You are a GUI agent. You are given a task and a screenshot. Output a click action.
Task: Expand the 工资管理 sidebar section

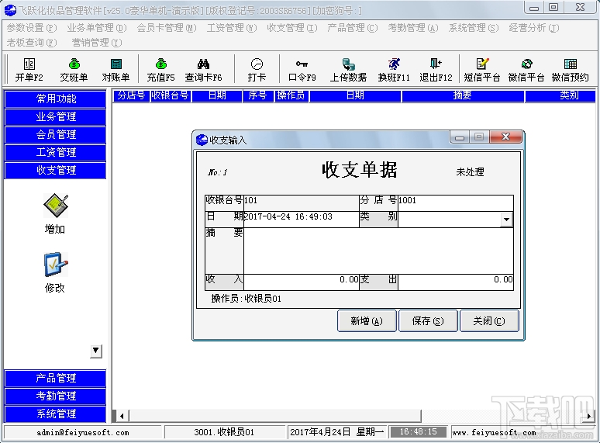(56, 152)
